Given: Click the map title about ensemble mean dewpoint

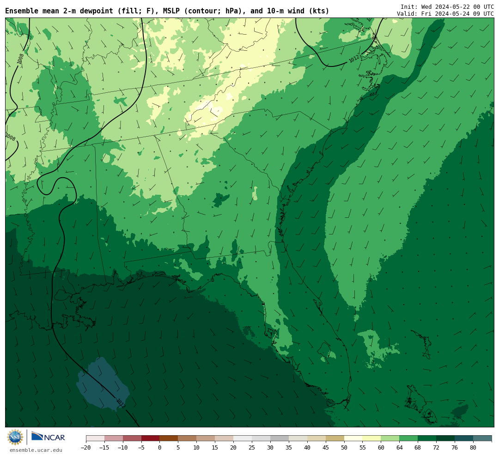Looking at the screenshot, I should click(167, 11).
